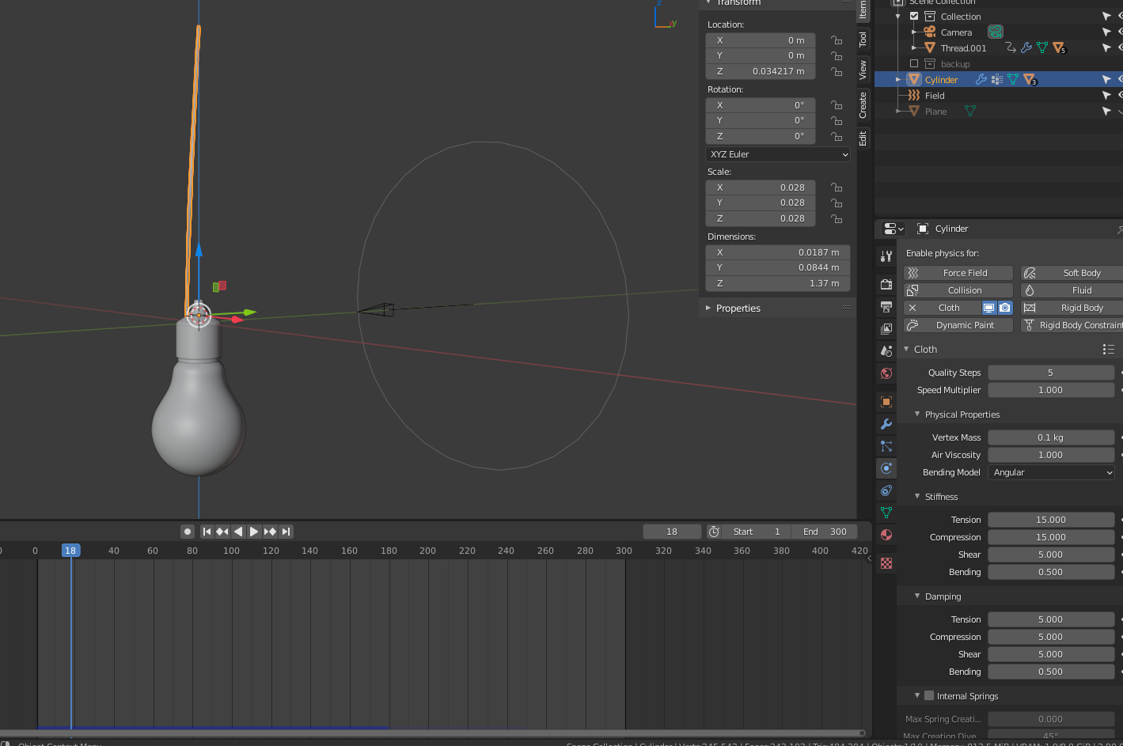Lock the Rotation Z transform

tap(837, 136)
